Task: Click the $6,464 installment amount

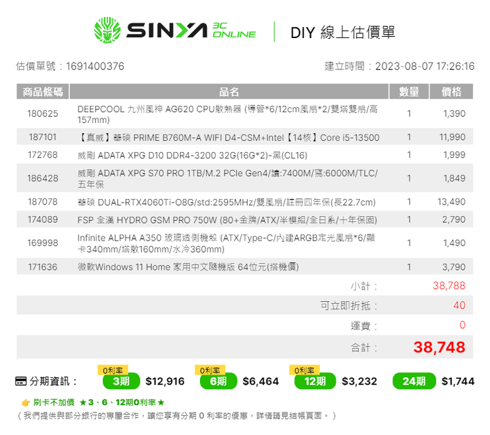Action: coord(261,381)
